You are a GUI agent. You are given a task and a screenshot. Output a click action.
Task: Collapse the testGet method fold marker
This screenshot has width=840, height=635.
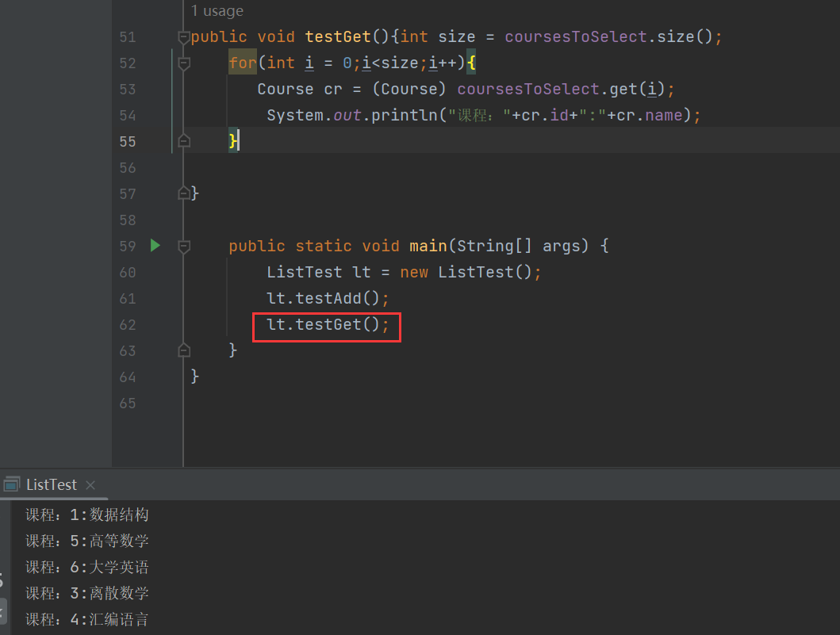click(184, 37)
